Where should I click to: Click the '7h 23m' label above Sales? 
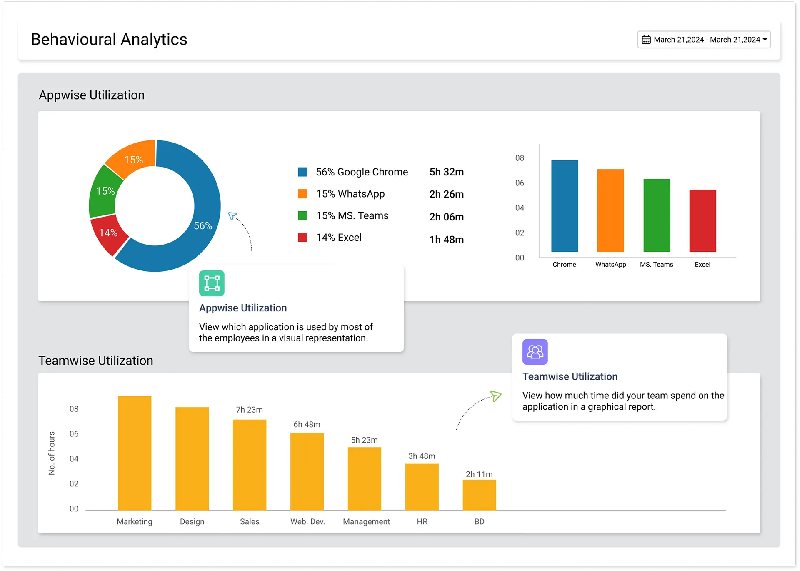(250, 410)
